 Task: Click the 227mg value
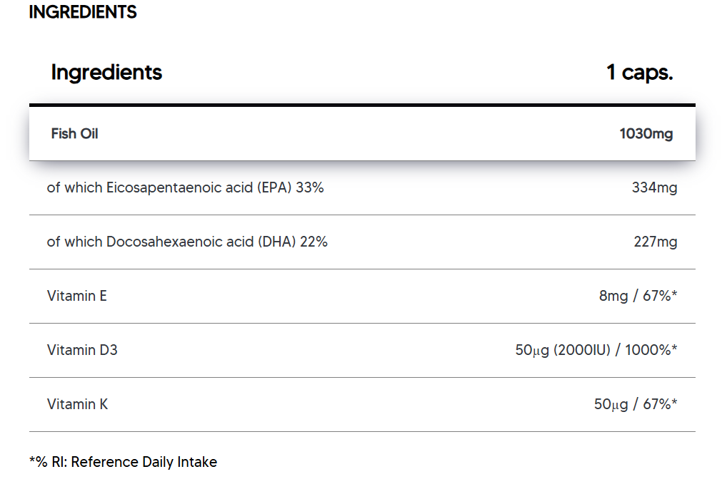655,242
